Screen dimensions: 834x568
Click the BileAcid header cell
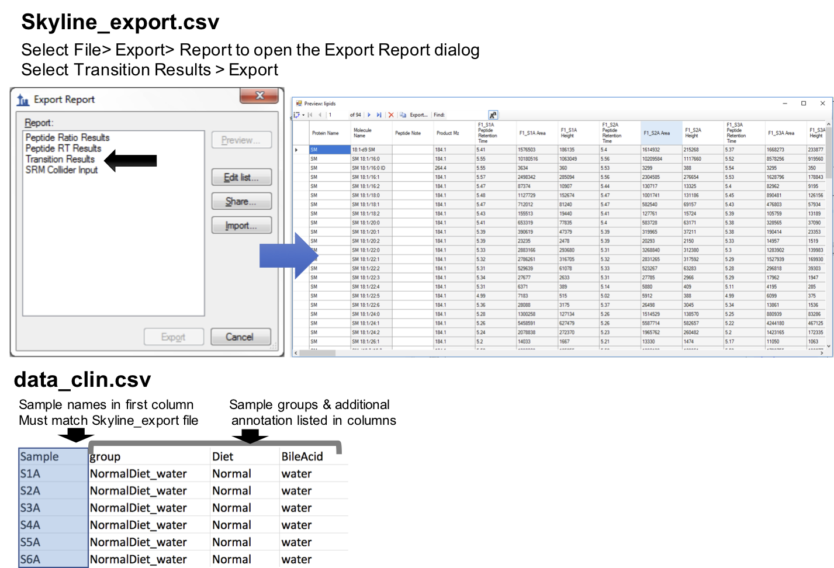314,456
